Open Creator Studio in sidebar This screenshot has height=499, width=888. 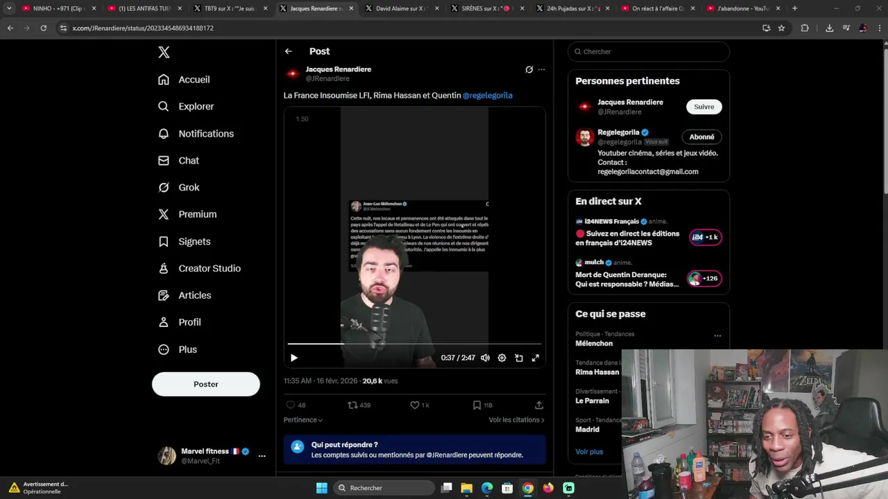tap(199, 269)
